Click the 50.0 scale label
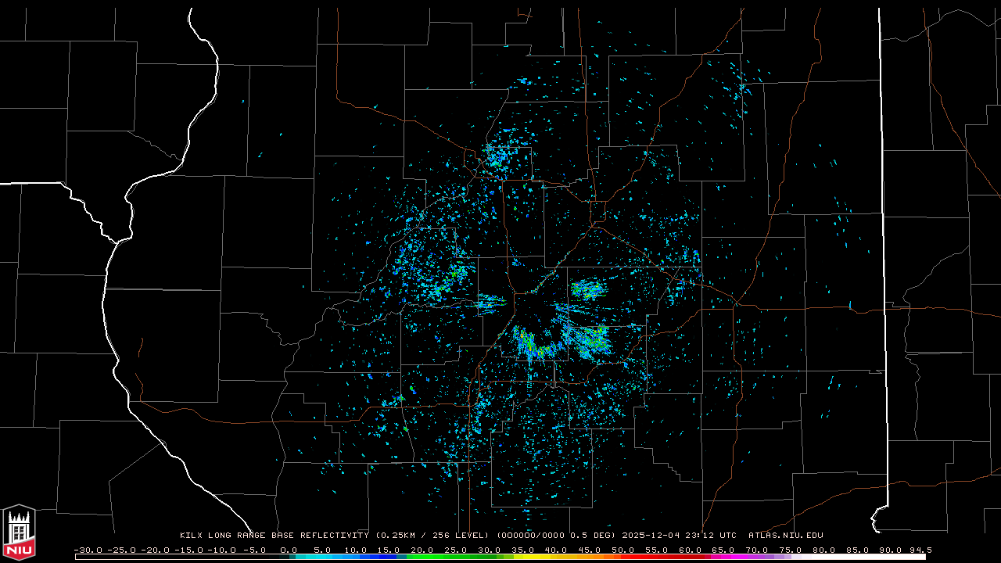This screenshot has height=563, width=1001. point(623,550)
